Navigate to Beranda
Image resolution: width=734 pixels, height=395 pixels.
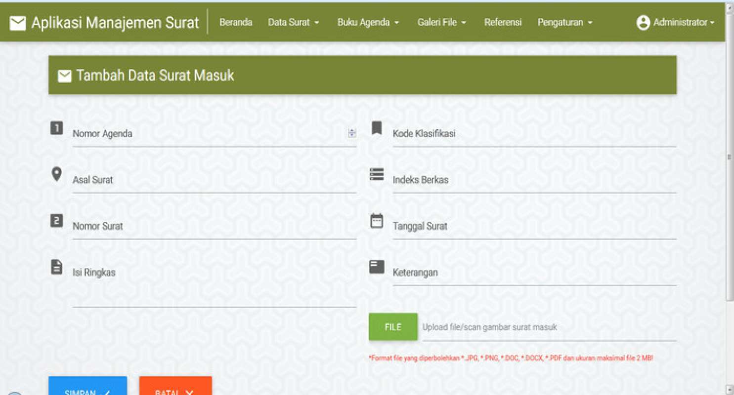coord(236,22)
